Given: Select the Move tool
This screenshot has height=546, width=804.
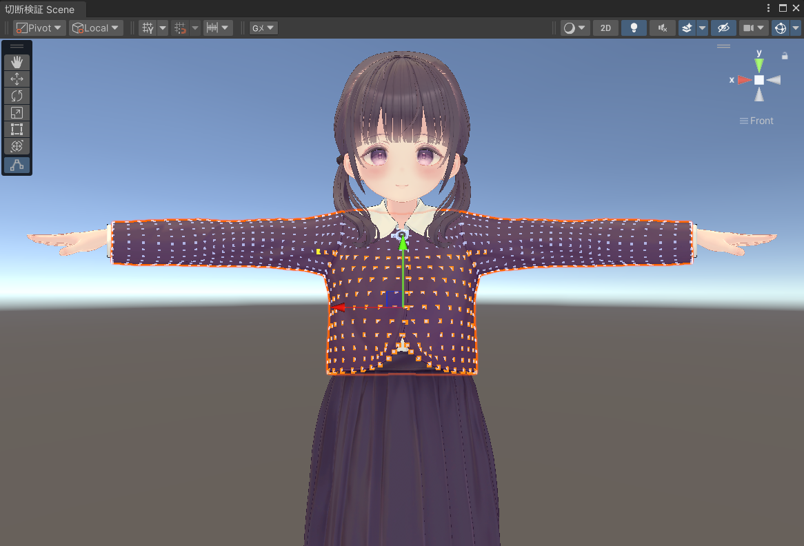Looking at the screenshot, I should click(x=17, y=79).
